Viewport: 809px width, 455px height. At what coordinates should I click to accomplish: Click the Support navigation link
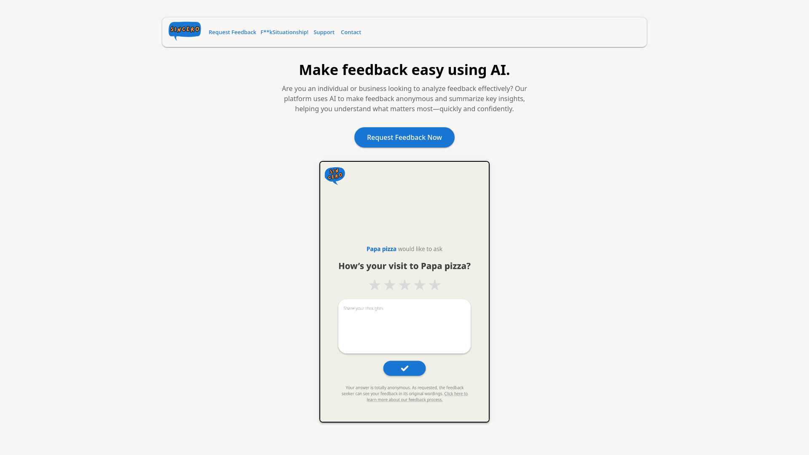tap(324, 32)
